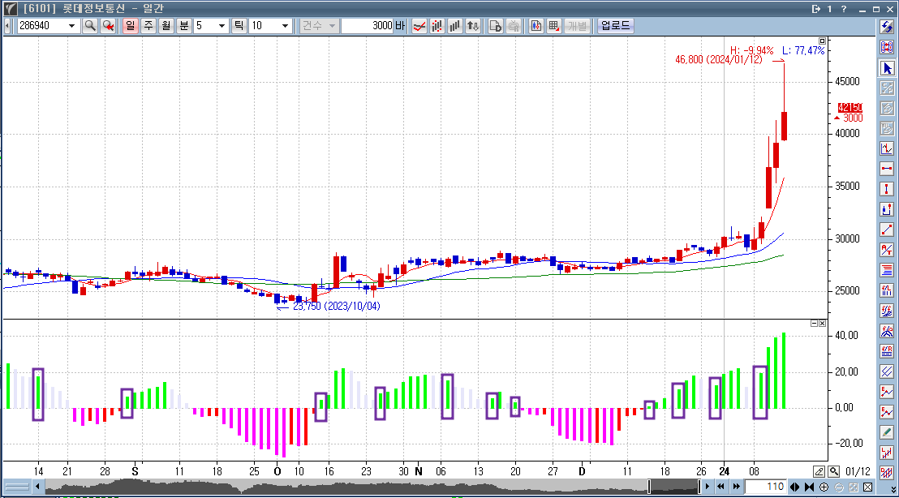Screen dimensions: 899x498
Task: Select the 틱 (tick) chart period button
Action: click(x=239, y=25)
